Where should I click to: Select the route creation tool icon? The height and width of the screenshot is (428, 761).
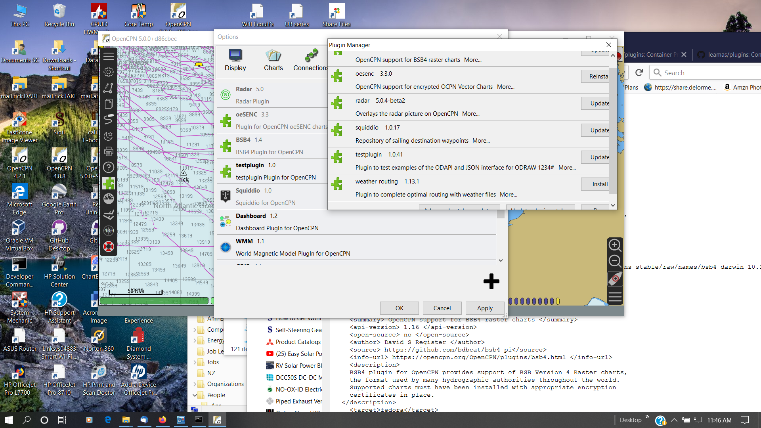pyautogui.click(x=109, y=88)
